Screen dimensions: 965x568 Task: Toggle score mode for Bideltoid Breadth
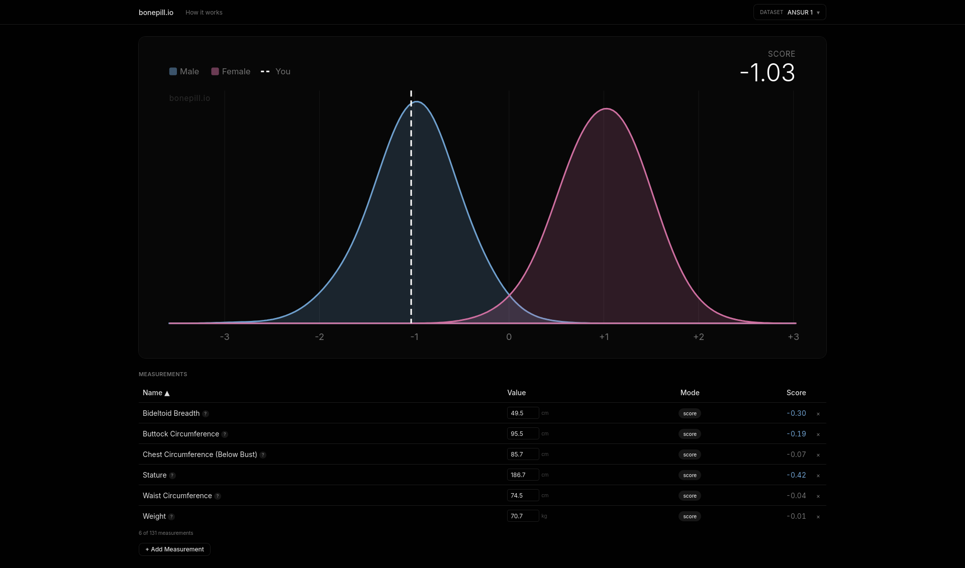(690, 413)
